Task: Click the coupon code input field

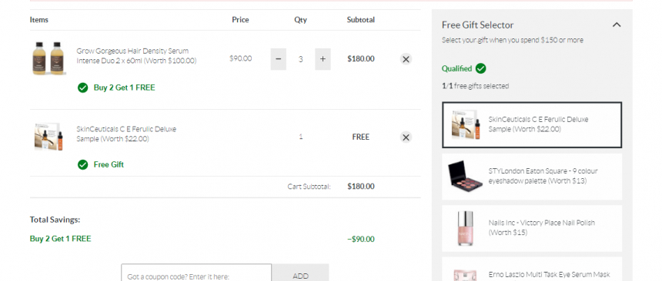Action: pos(196,273)
